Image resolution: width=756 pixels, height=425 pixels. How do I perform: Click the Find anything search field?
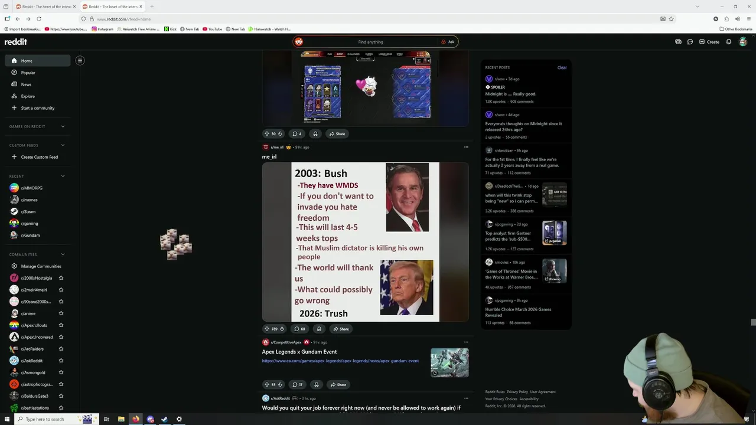tap(370, 42)
